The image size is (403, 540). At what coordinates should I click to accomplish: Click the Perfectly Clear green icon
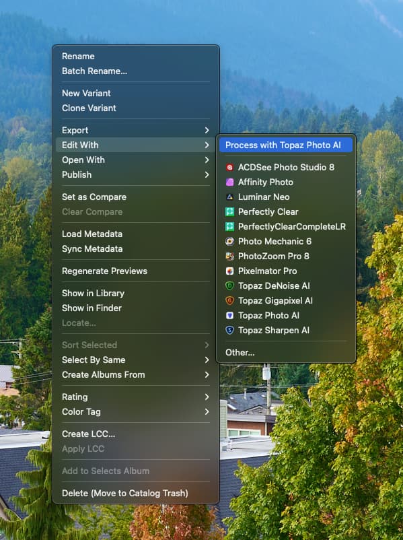coord(229,212)
